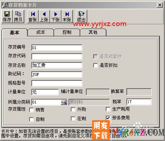Jump to first card with 首张
This screenshot has height=141, width=165.
[33, 17]
